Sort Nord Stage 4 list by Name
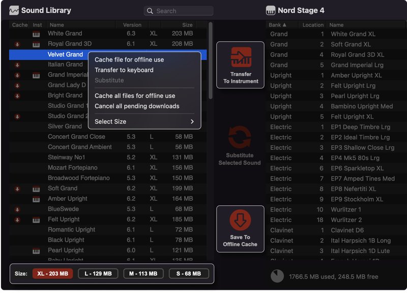The height and width of the screenshot is (293, 407). pos(336,25)
